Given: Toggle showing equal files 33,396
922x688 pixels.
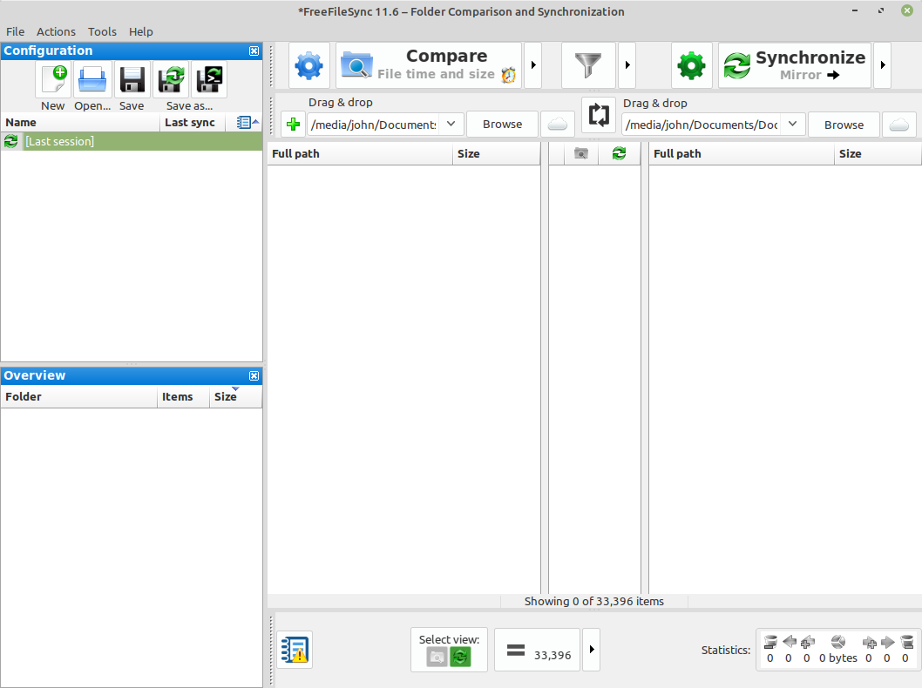Looking at the screenshot, I should pos(538,650).
